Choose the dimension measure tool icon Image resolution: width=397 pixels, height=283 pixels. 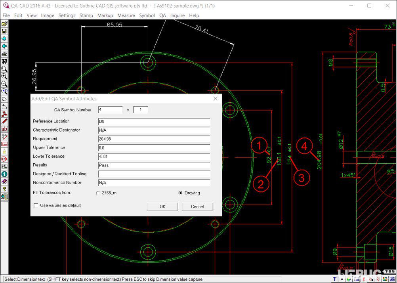click(x=4, y=137)
